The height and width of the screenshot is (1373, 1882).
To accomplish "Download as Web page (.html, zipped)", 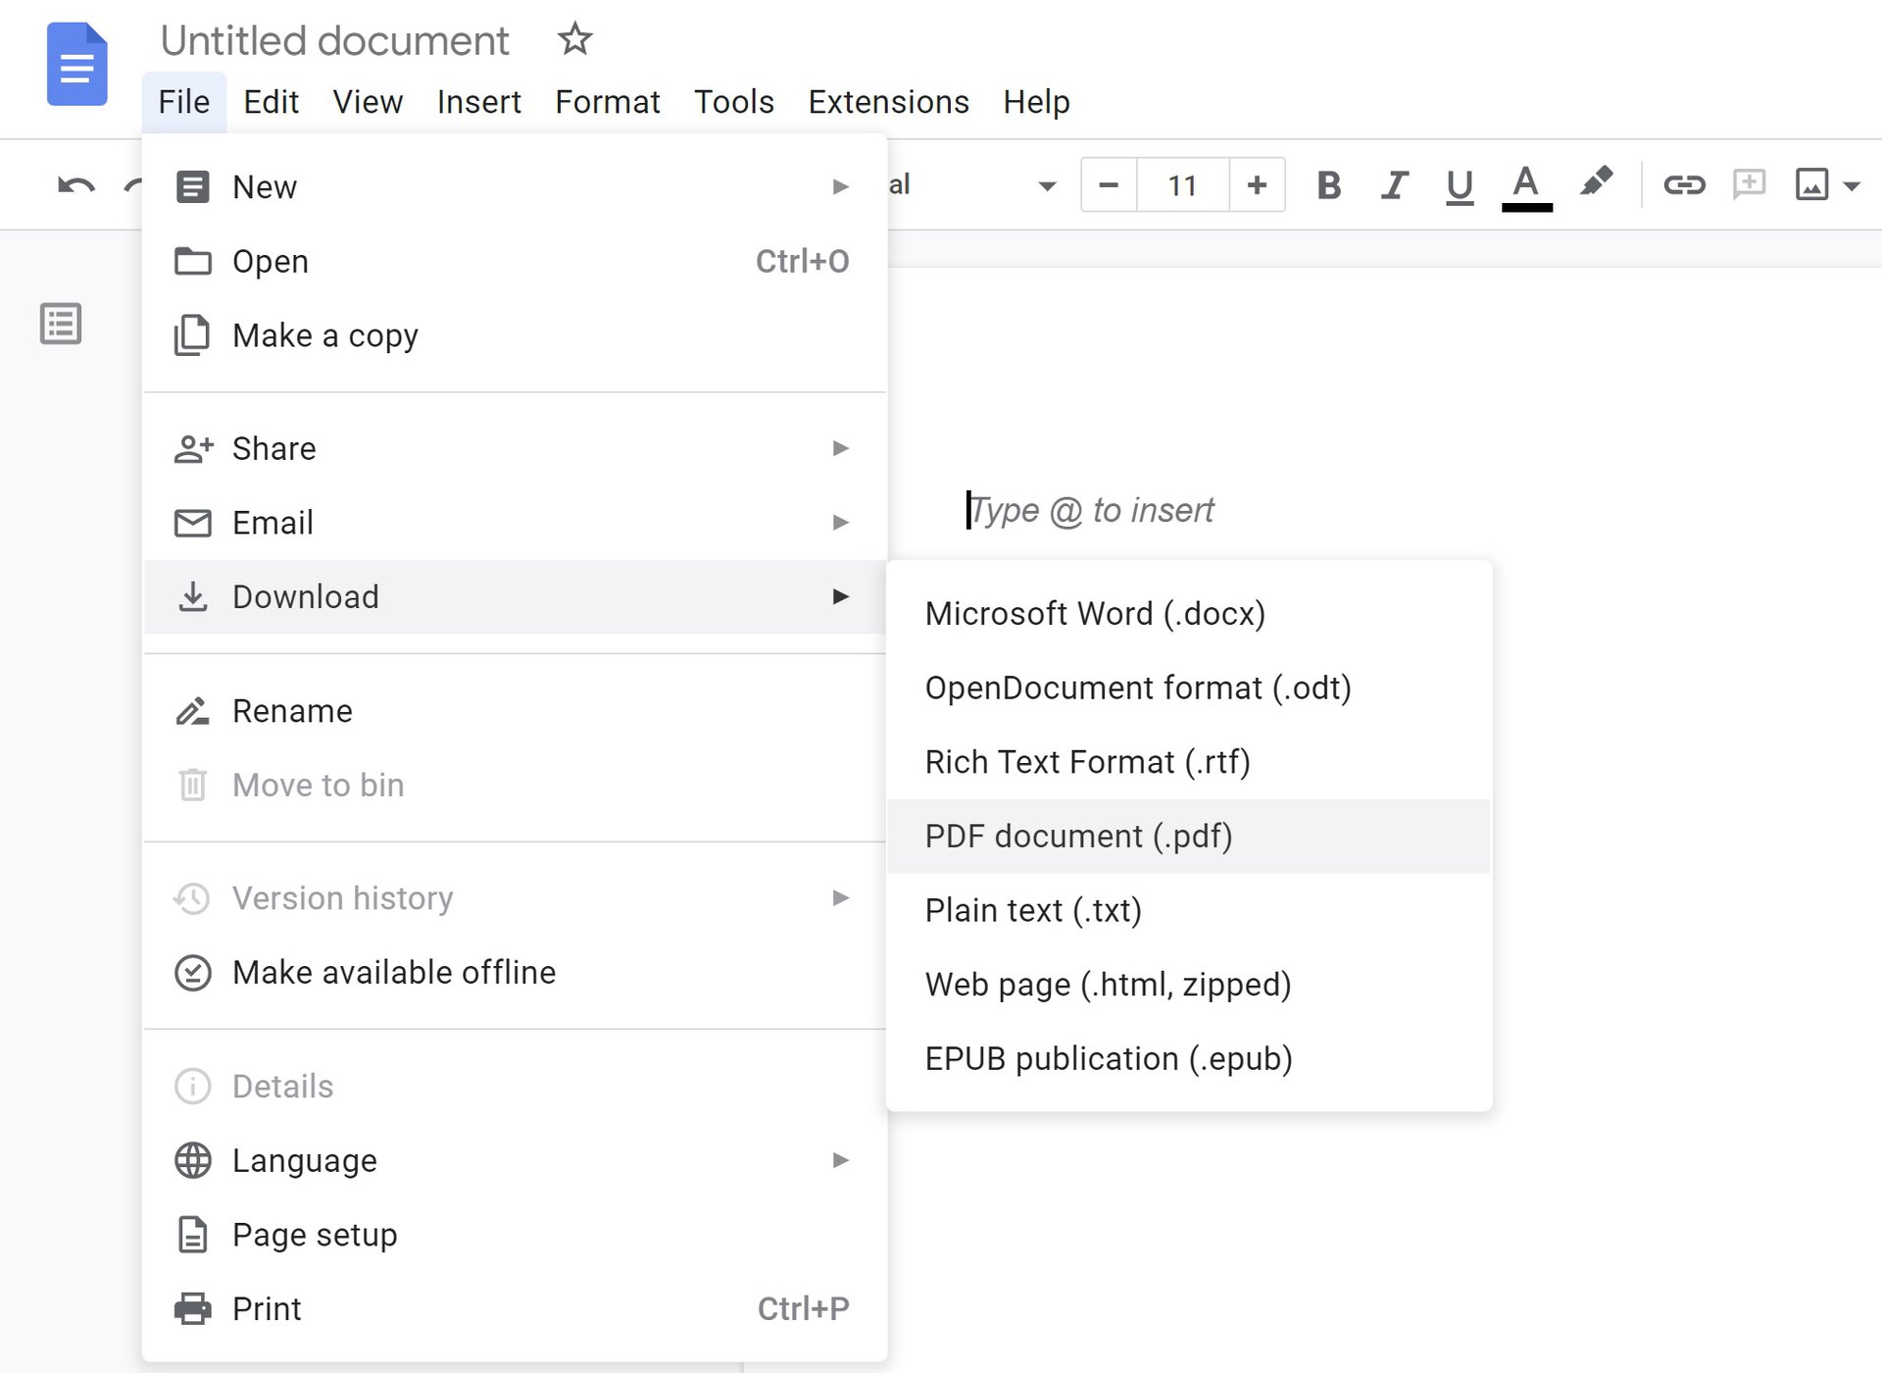I will point(1189,985).
